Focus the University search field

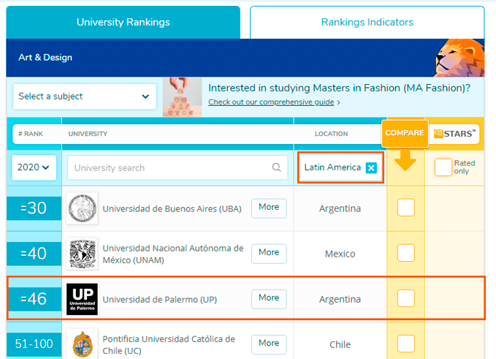[x=178, y=167]
